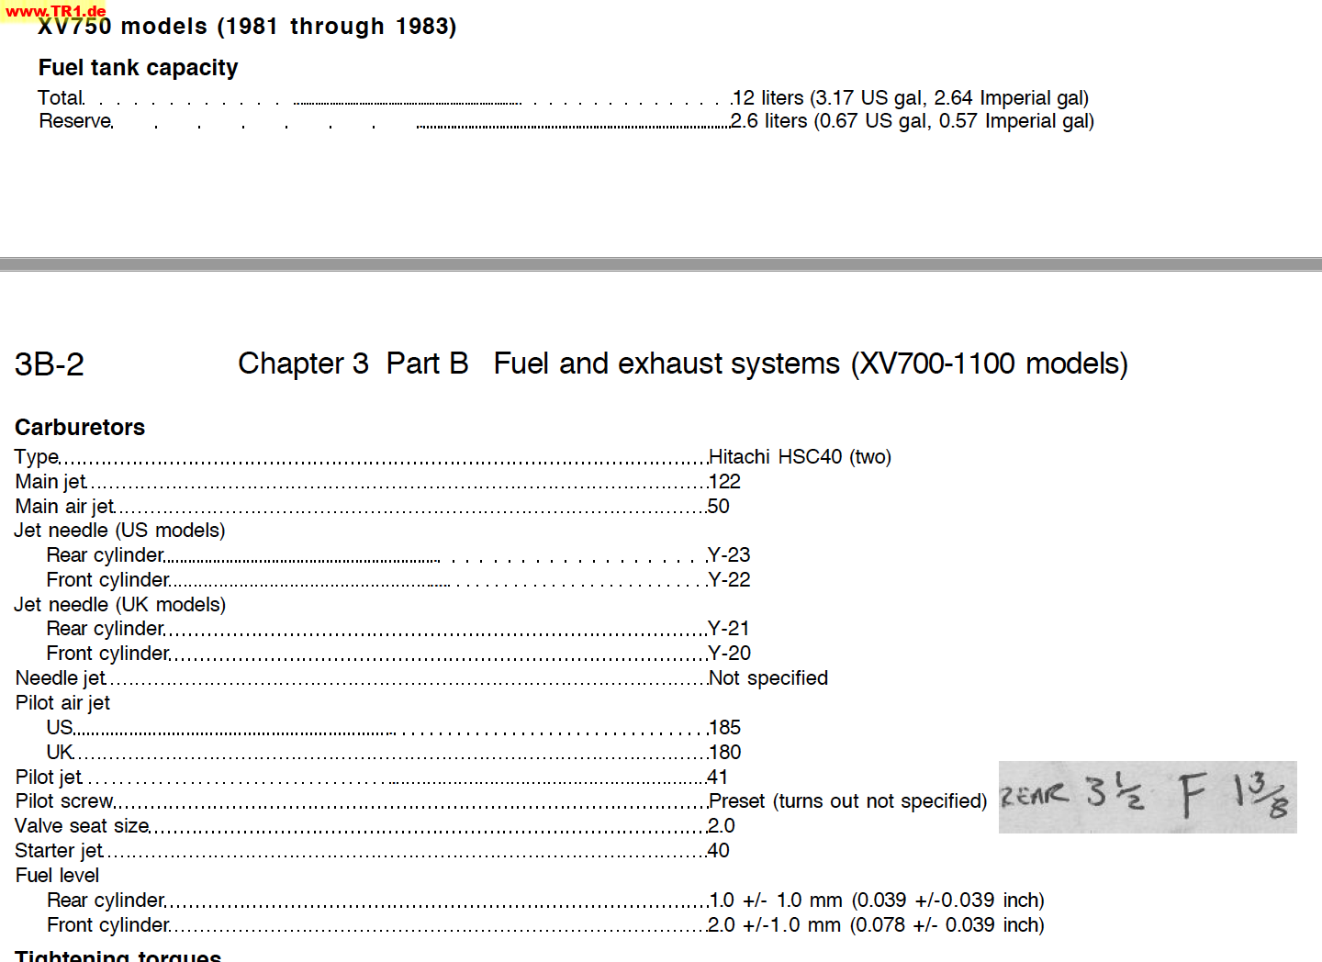This screenshot has width=1322, height=962.
Task: Click the 'Pilot screw' row label
Action: point(64,801)
